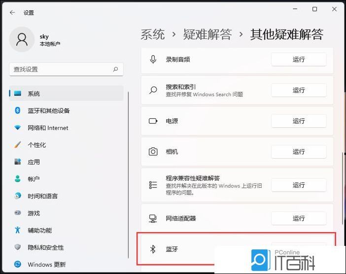Image resolution: width=346 pixels, height=274 pixels.
Task: Run the 电源 troubleshooter
Action: [299, 121]
